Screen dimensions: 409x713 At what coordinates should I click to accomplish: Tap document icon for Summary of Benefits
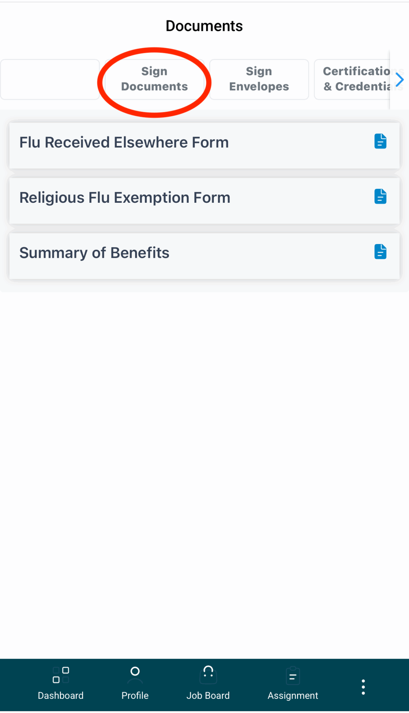click(380, 252)
